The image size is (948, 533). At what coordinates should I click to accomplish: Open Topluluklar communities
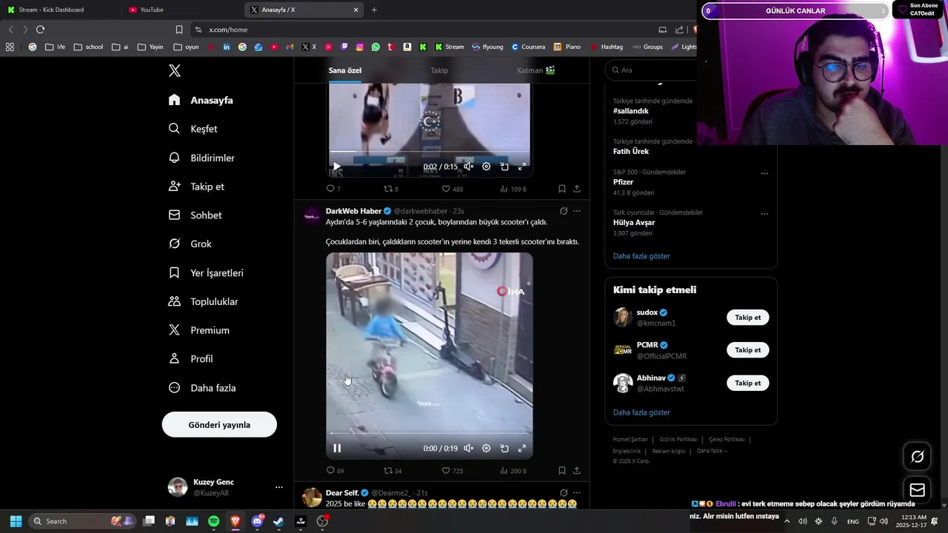tap(203, 301)
